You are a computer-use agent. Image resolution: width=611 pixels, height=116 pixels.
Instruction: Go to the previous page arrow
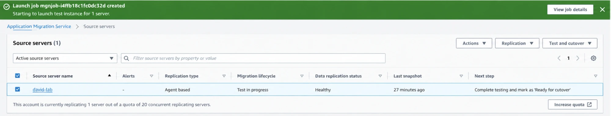[x=559, y=58]
